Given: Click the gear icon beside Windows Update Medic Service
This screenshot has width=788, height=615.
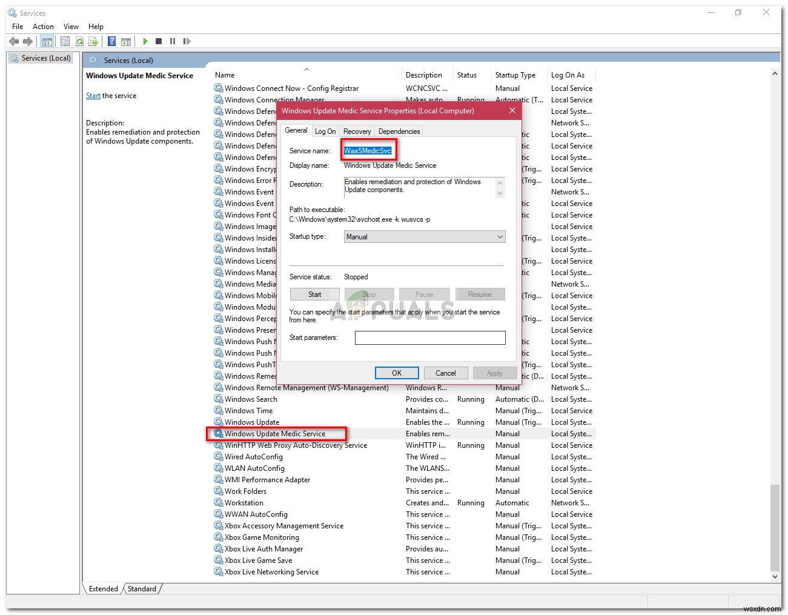Looking at the screenshot, I should coord(218,433).
